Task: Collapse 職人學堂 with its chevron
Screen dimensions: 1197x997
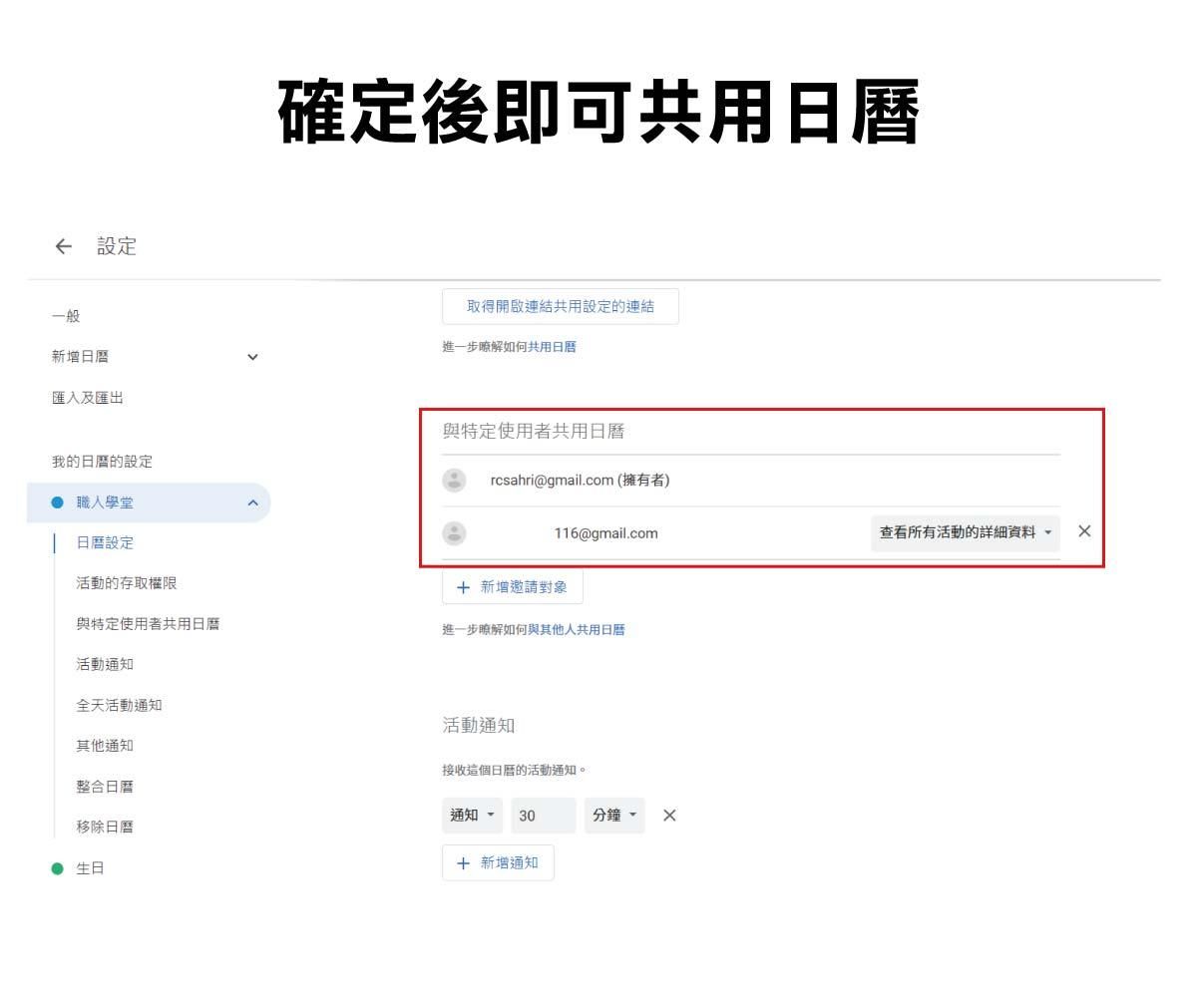Action: [x=253, y=502]
